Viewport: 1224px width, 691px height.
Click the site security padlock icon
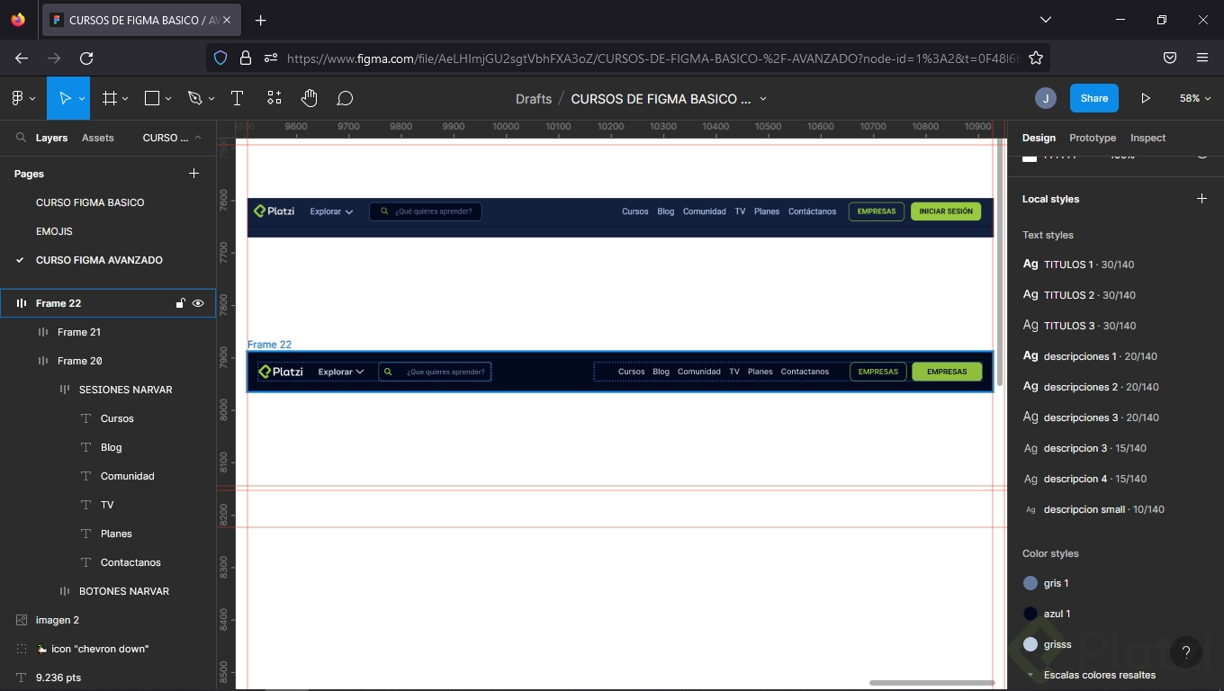click(245, 58)
